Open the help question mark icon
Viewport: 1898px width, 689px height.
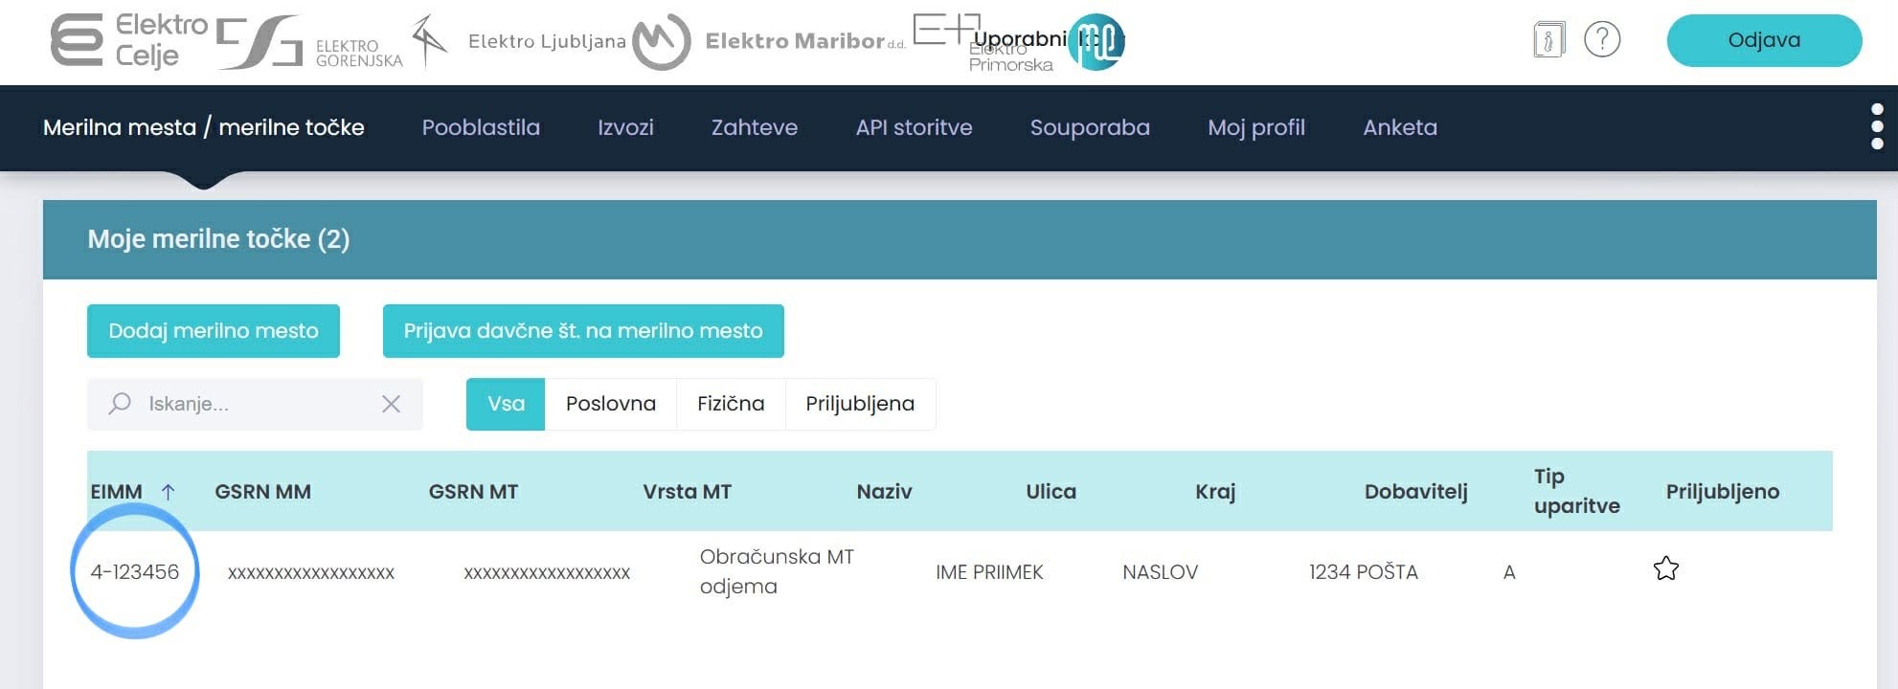(x=1602, y=40)
